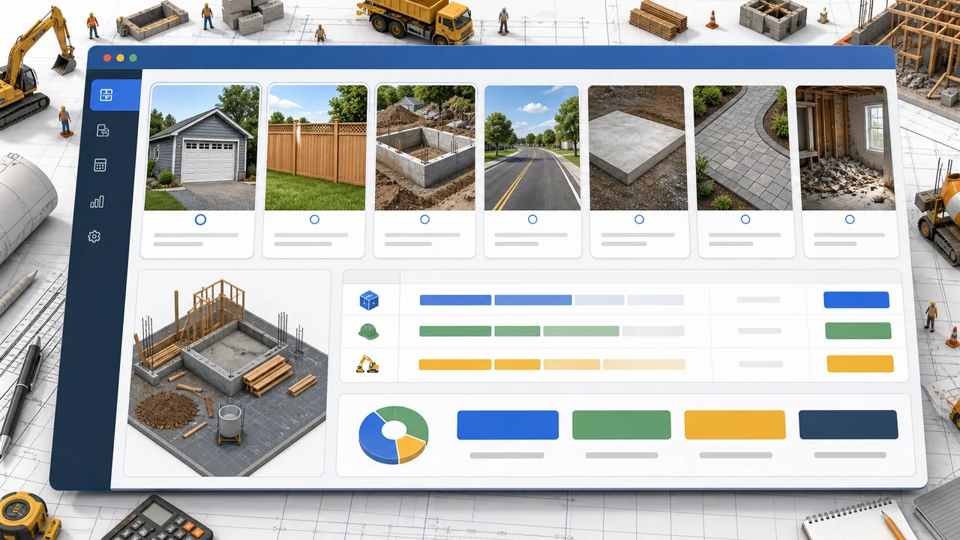This screenshot has width=960, height=540.
Task: Open the settings gear in sidebar
Action: (x=94, y=236)
